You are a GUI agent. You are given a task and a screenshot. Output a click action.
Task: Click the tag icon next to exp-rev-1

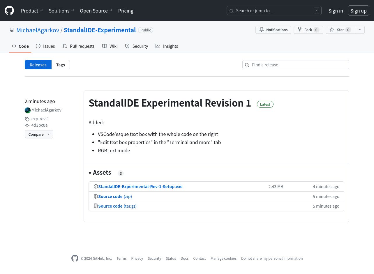[27, 119]
